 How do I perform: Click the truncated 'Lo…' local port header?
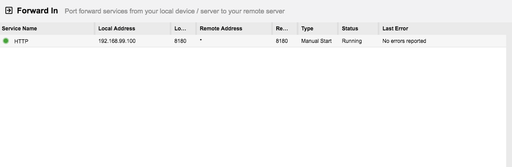[180, 29]
